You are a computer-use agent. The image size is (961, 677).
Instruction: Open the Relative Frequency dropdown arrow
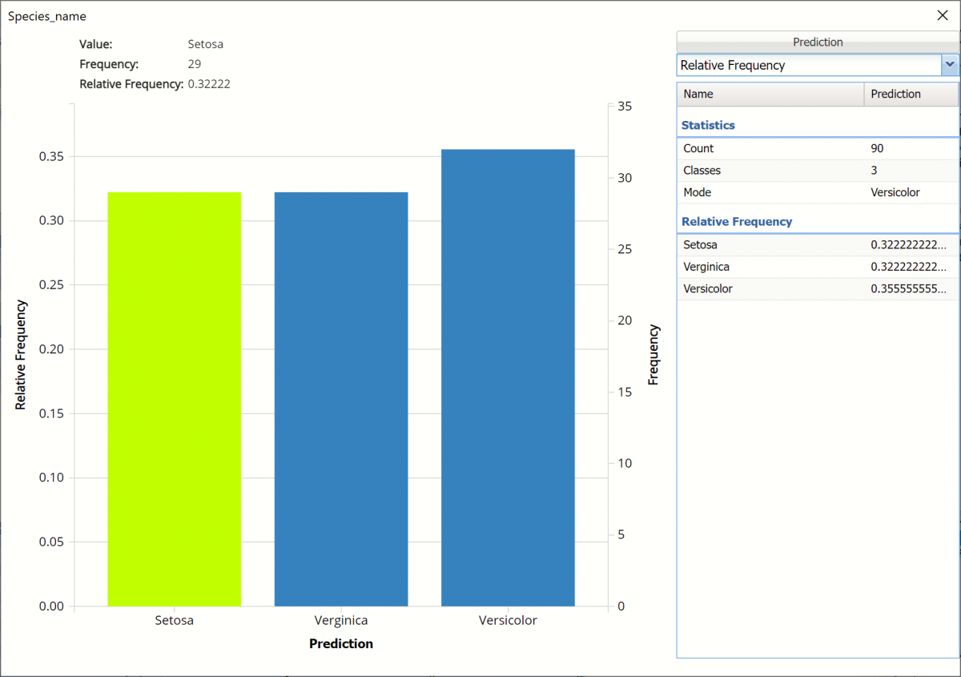(x=950, y=65)
